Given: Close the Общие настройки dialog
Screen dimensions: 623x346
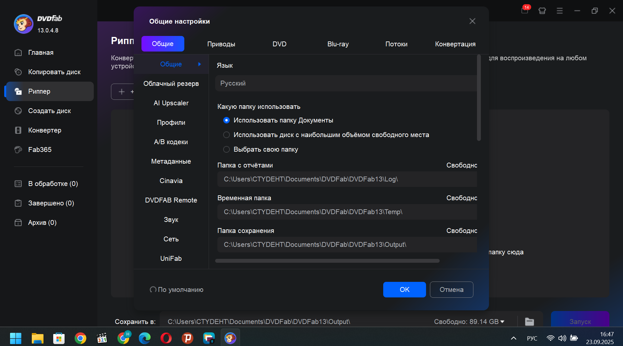Looking at the screenshot, I should [472, 21].
